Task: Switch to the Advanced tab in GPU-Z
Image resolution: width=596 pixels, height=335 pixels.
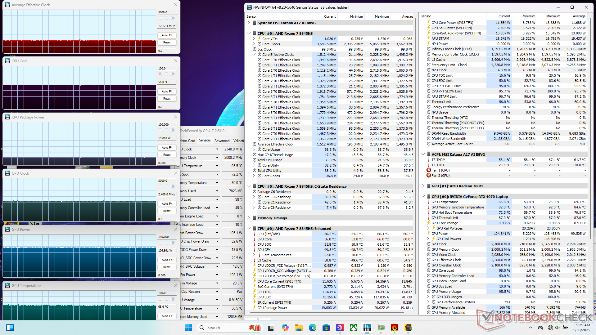Action: point(222,141)
